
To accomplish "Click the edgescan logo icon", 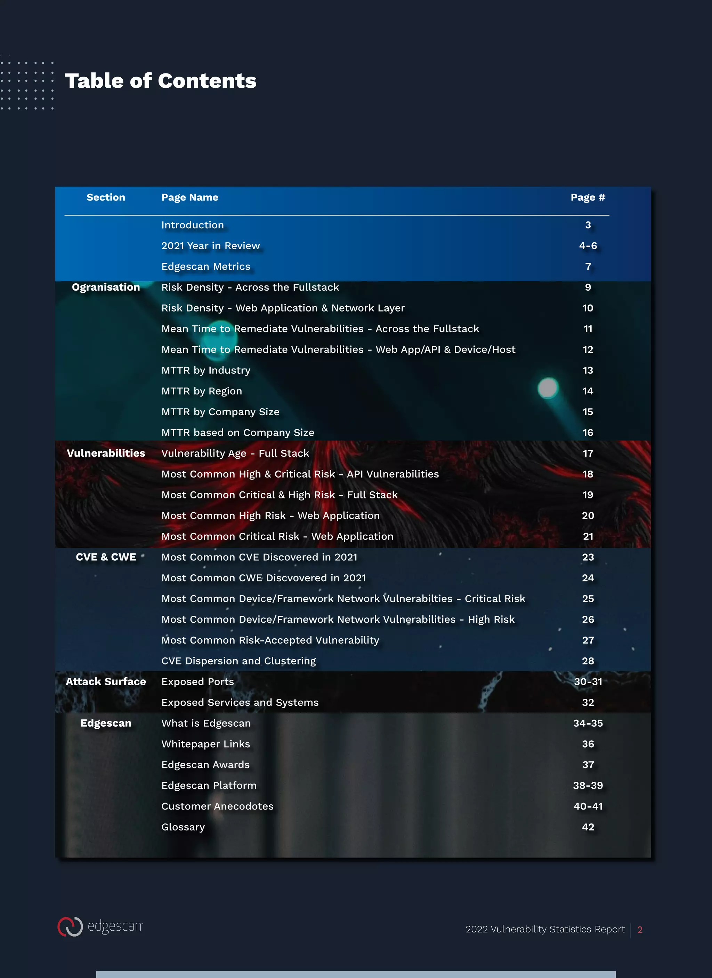I will pyautogui.click(x=70, y=926).
